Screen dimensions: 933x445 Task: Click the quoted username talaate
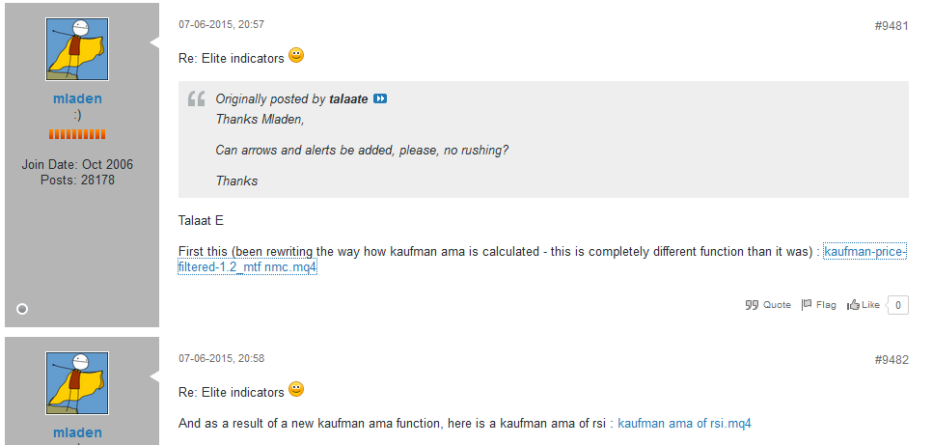(348, 99)
